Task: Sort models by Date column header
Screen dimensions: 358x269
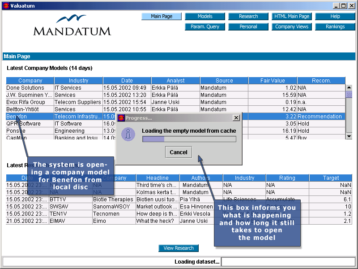Action: click(x=127, y=81)
